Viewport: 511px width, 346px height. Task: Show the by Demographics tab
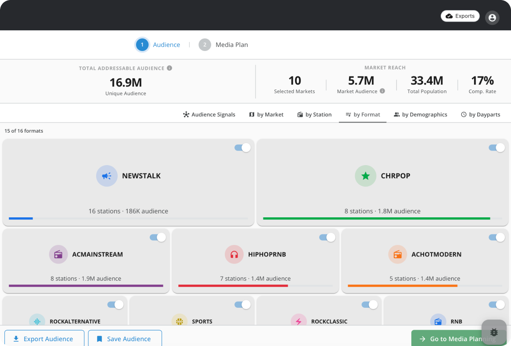pyautogui.click(x=421, y=115)
